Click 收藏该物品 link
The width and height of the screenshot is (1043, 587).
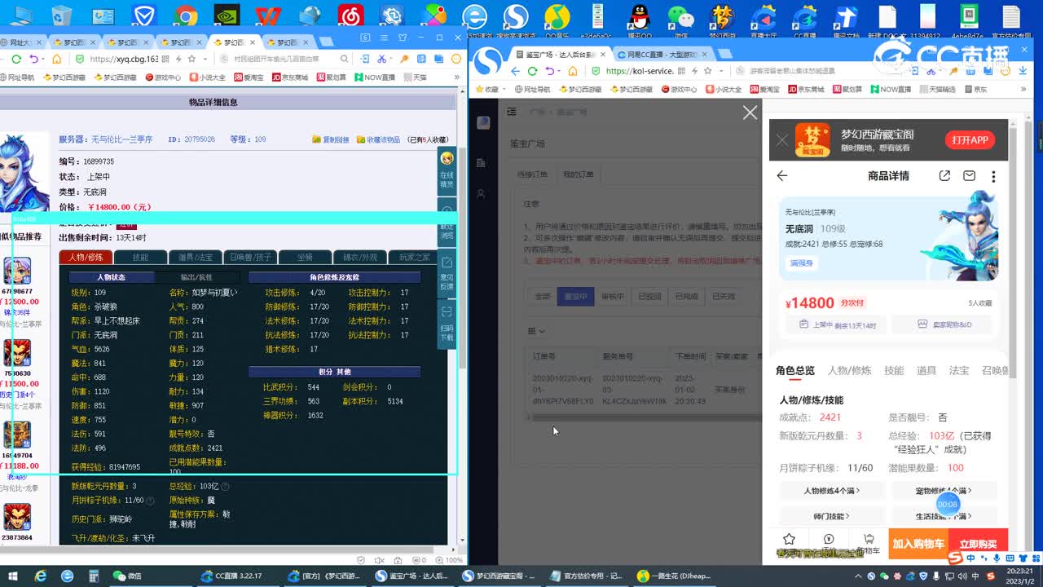click(x=378, y=139)
